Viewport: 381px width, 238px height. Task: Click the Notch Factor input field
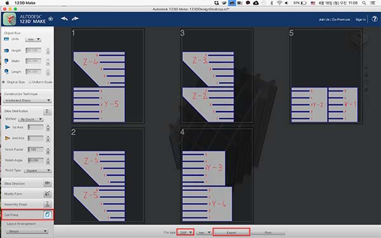[x=36, y=149]
